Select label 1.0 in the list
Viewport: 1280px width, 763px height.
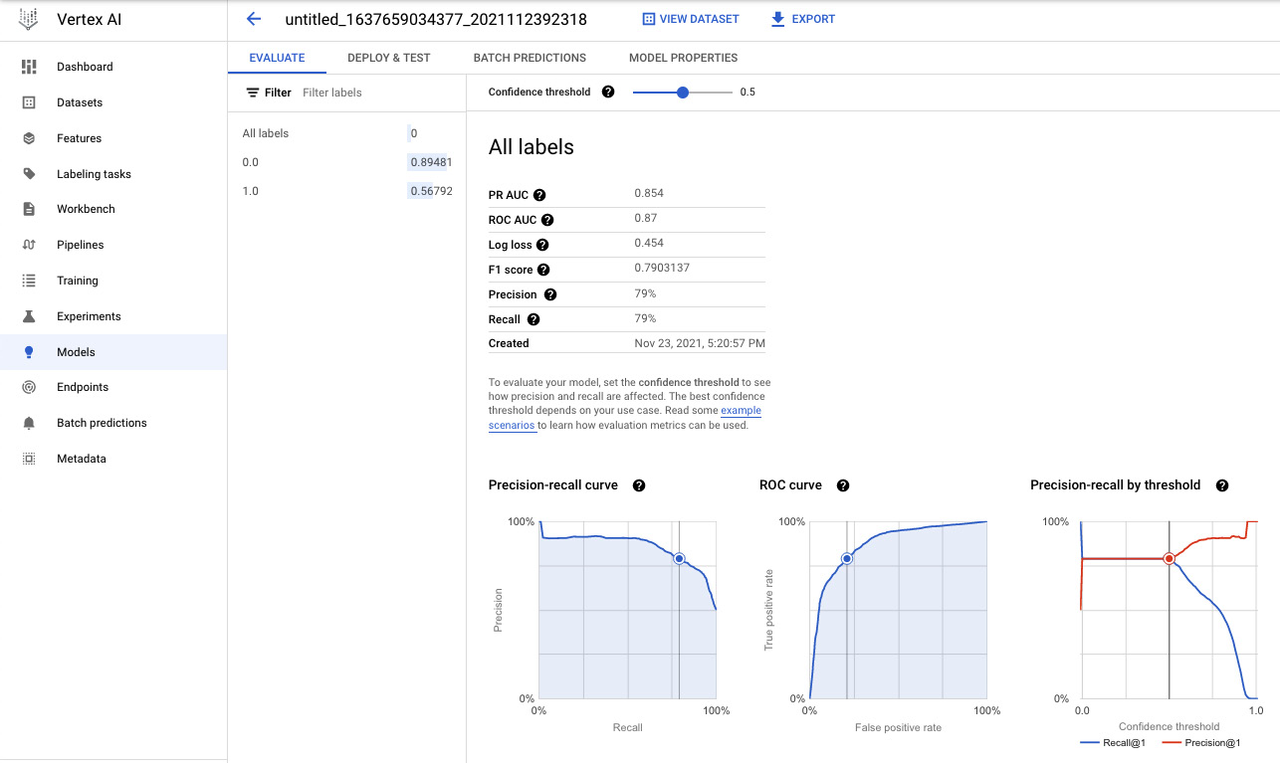coord(346,191)
